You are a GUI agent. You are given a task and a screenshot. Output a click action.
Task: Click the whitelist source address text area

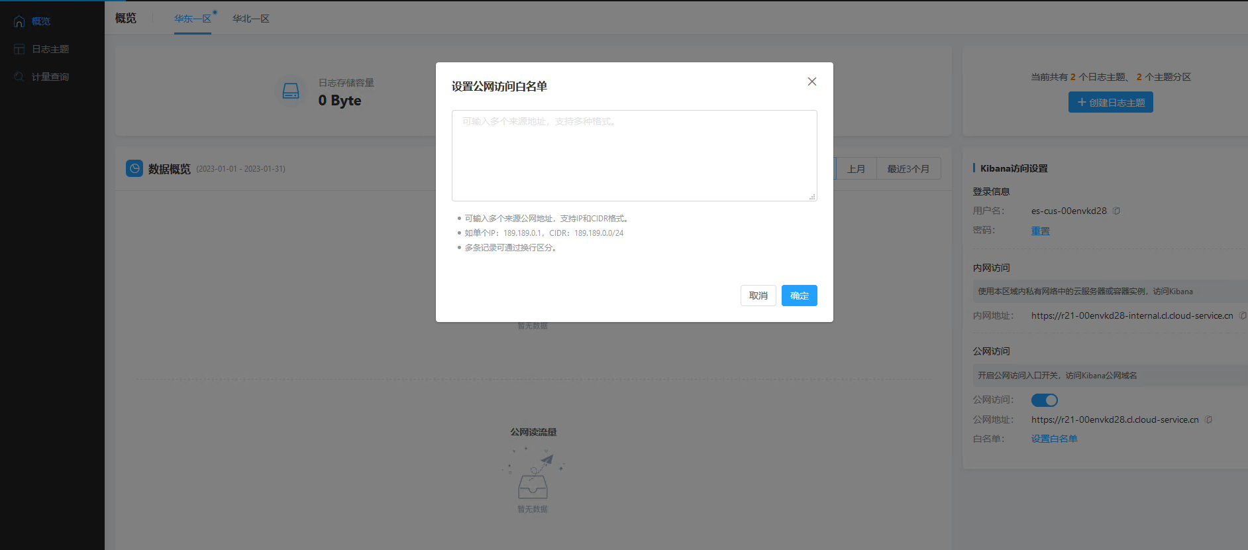click(x=634, y=156)
